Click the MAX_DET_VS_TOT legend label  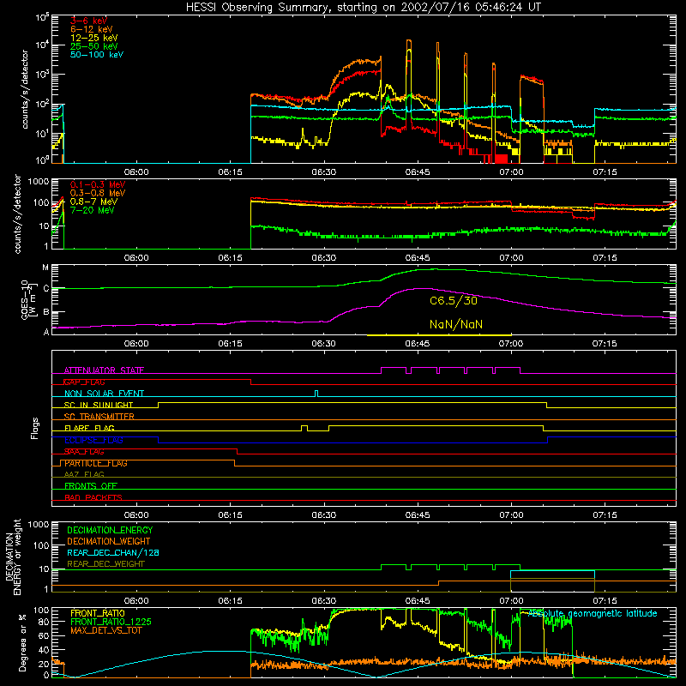[105, 630]
